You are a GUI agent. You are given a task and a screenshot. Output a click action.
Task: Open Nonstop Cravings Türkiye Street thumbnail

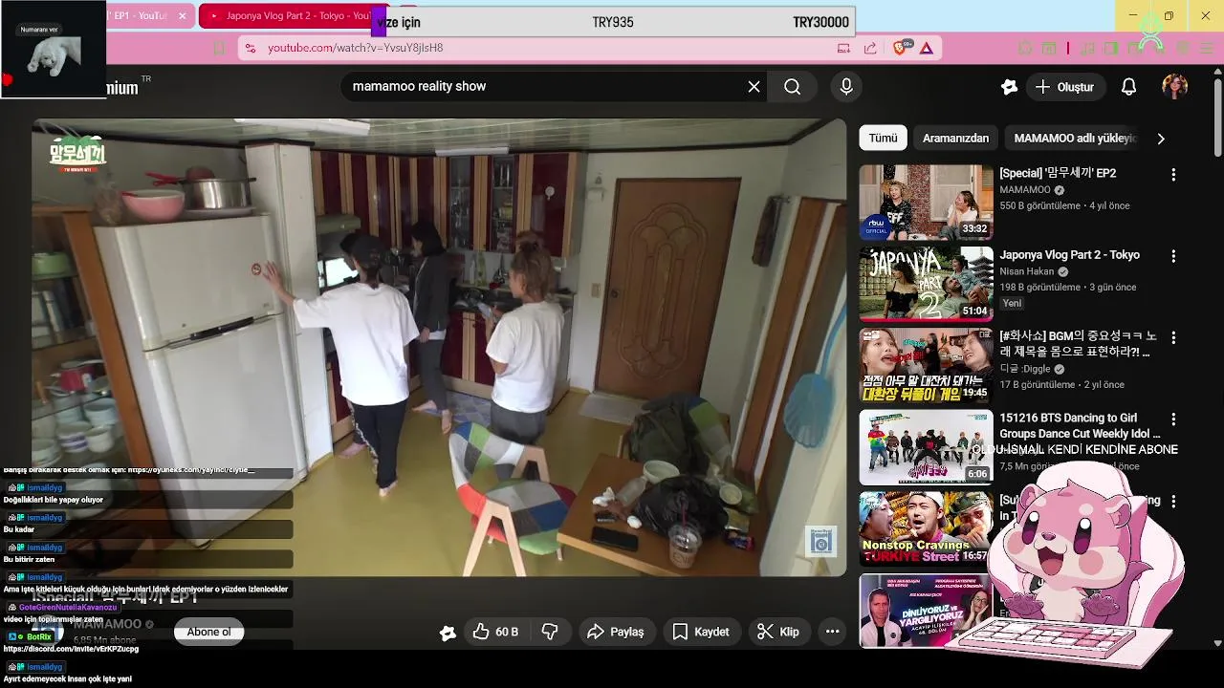click(x=926, y=528)
